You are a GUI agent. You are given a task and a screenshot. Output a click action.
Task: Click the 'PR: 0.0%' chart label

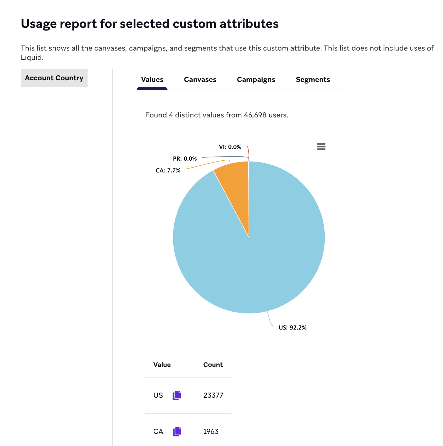[185, 158]
